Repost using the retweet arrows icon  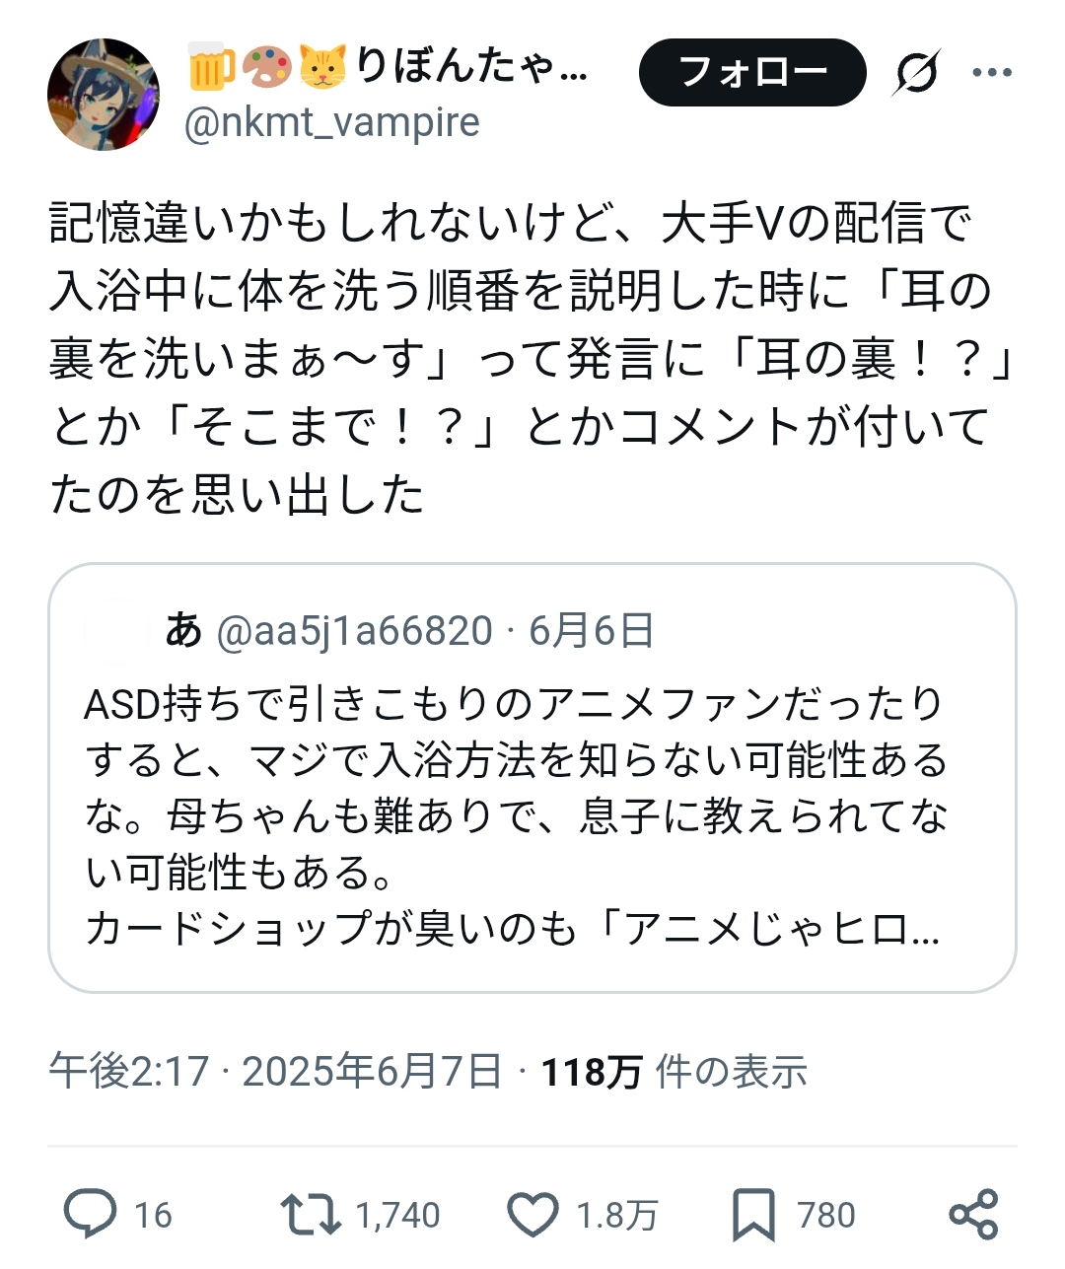311,1213
